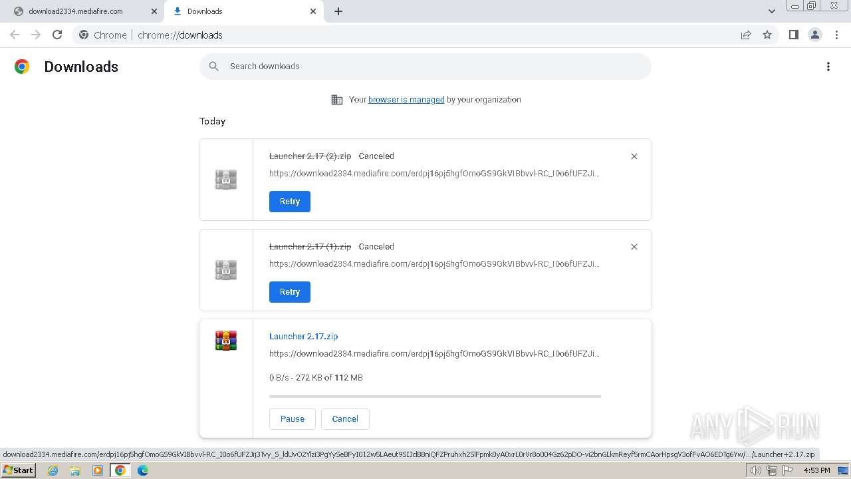
Task: Open the Chrome profile avatar
Action: (x=815, y=35)
